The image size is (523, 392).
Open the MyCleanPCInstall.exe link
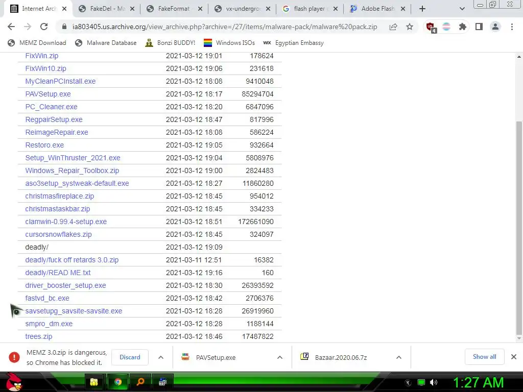pyautogui.click(x=60, y=81)
